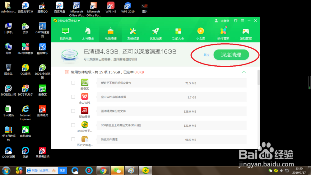Open WPS 2019 desktop shortcut

128,7
